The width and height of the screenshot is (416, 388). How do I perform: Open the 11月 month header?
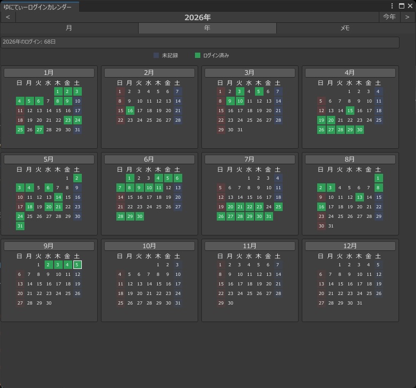(250, 246)
